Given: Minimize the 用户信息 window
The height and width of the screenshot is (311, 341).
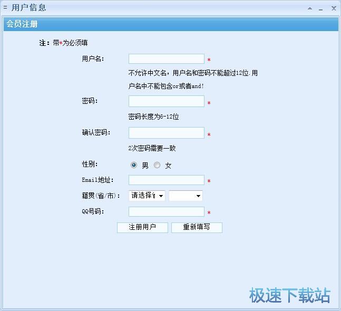Looking at the screenshot, I should click(x=321, y=9).
